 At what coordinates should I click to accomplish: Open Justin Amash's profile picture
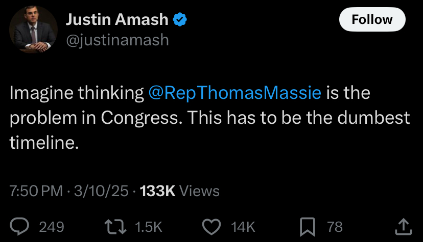pyautogui.click(x=33, y=30)
